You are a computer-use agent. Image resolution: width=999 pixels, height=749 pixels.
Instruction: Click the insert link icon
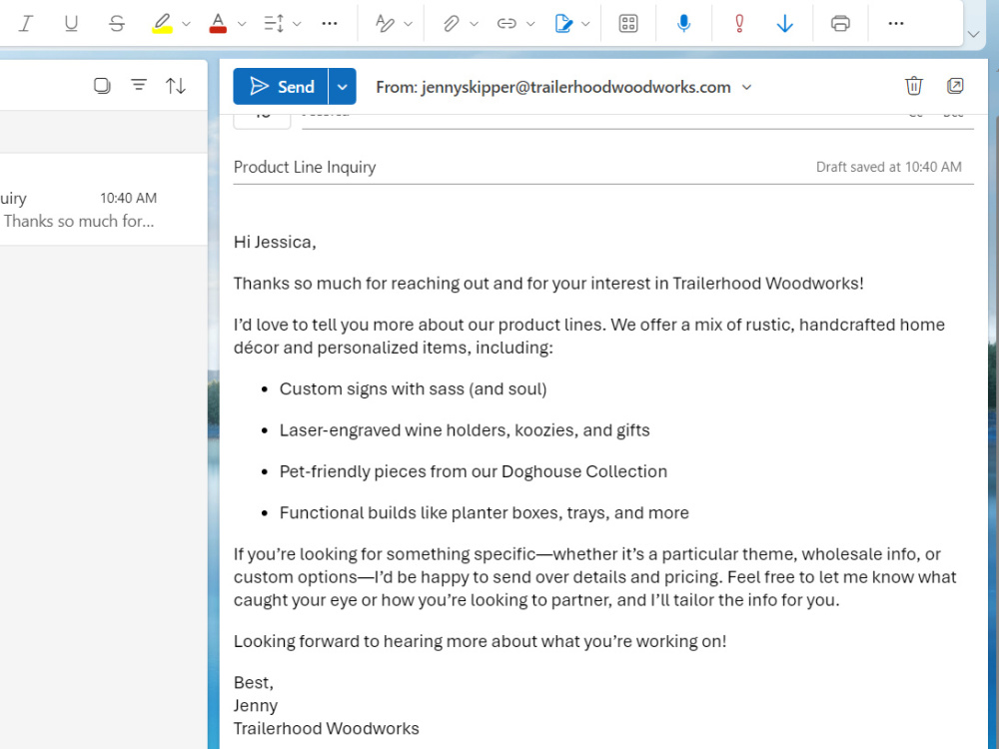506,24
